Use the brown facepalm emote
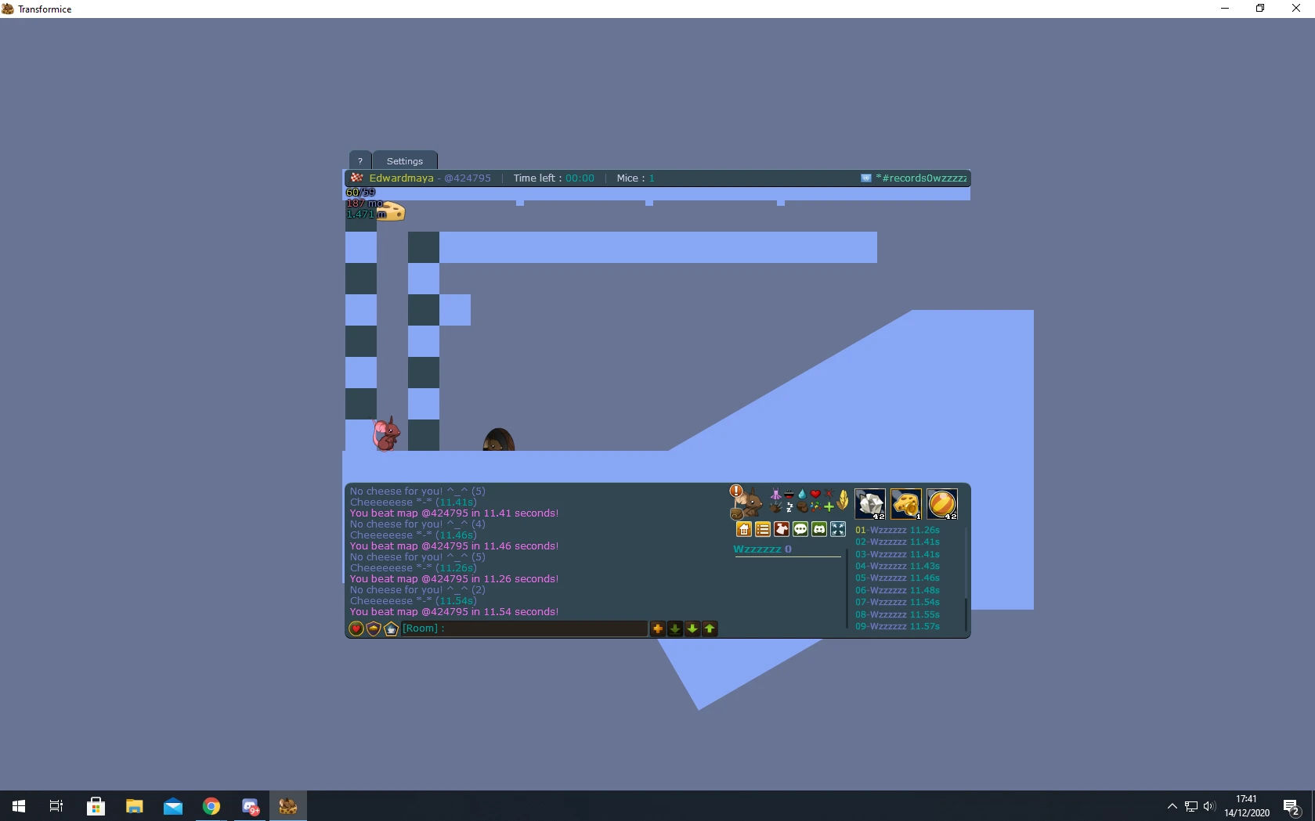 tap(802, 507)
